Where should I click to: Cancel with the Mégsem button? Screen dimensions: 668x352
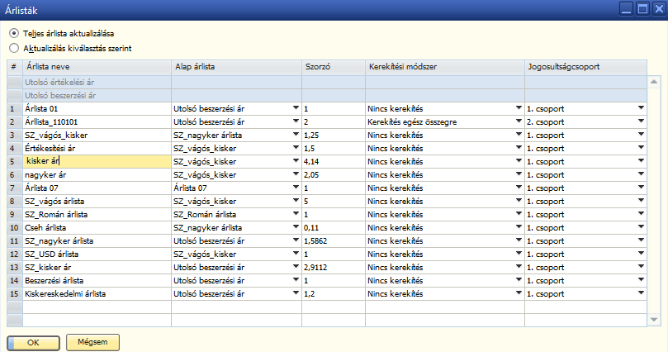[92, 342]
